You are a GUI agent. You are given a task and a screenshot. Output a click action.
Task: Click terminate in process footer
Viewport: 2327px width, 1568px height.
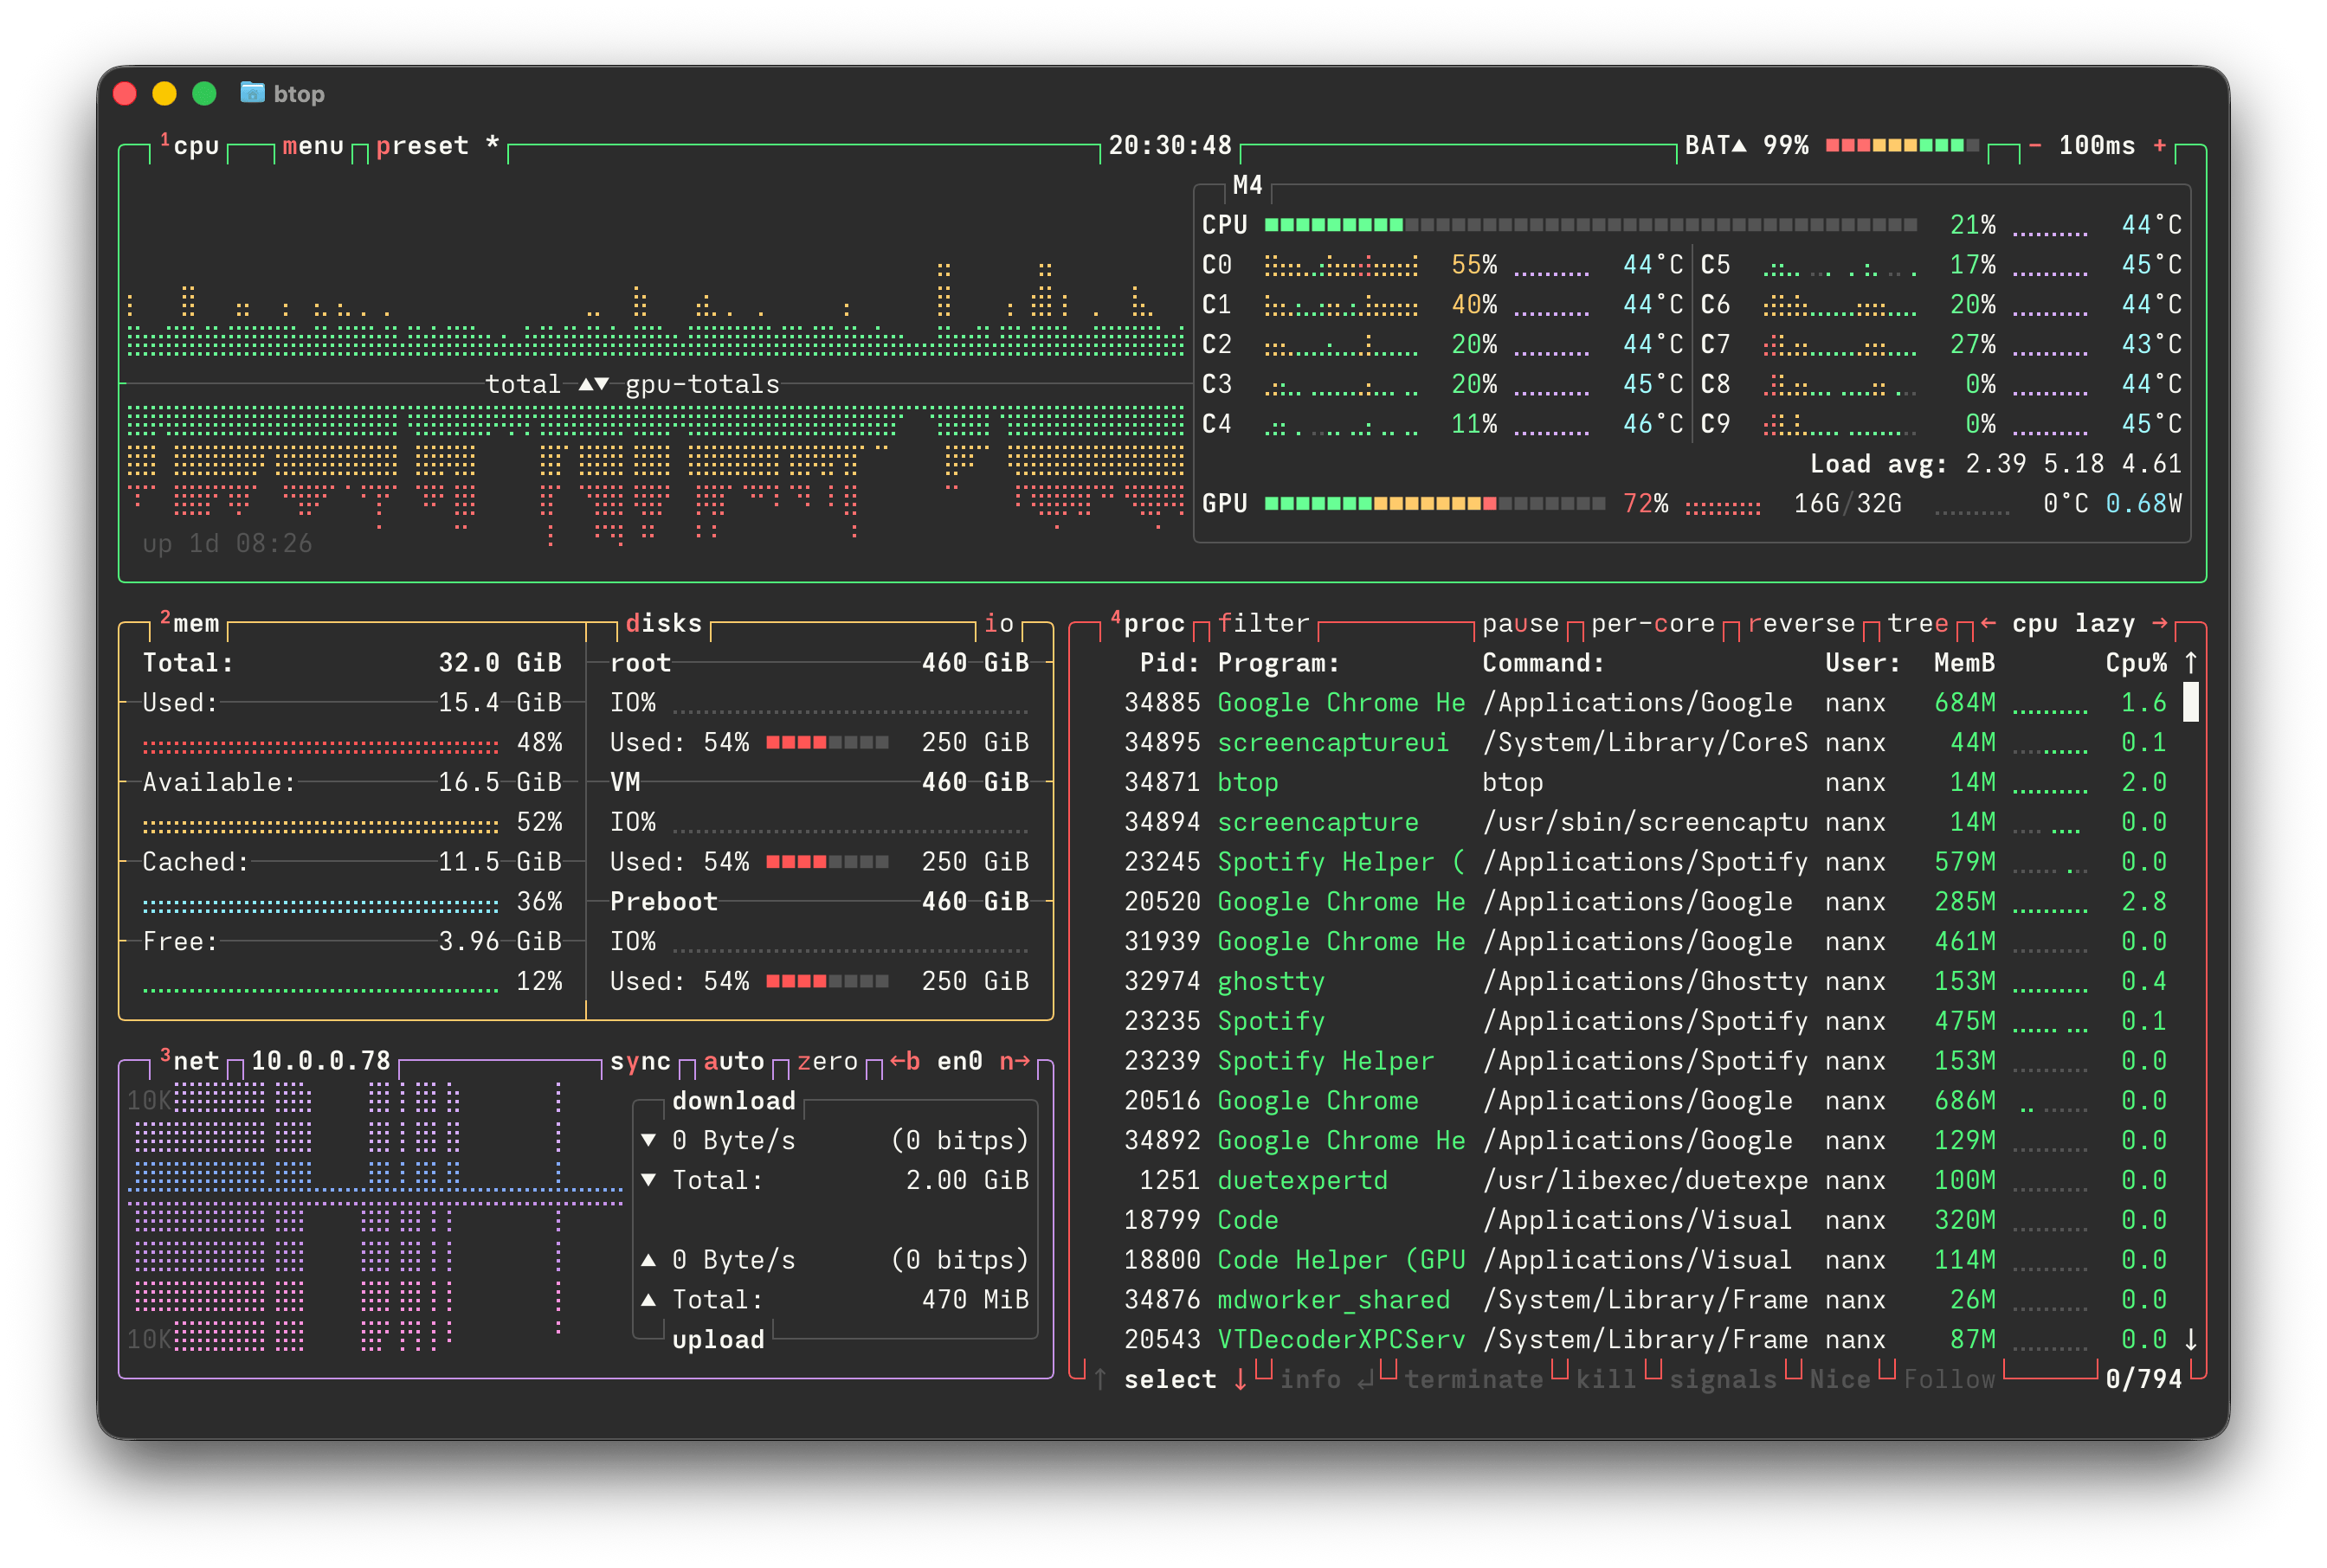(1473, 1379)
